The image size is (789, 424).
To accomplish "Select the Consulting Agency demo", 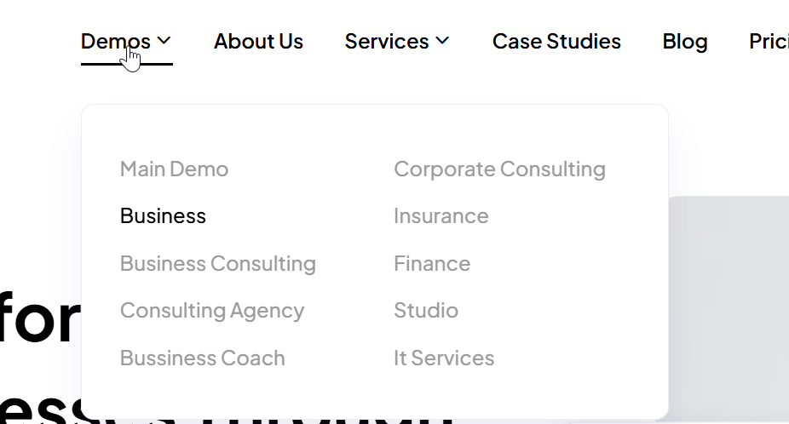I will pyautogui.click(x=211, y=311).
